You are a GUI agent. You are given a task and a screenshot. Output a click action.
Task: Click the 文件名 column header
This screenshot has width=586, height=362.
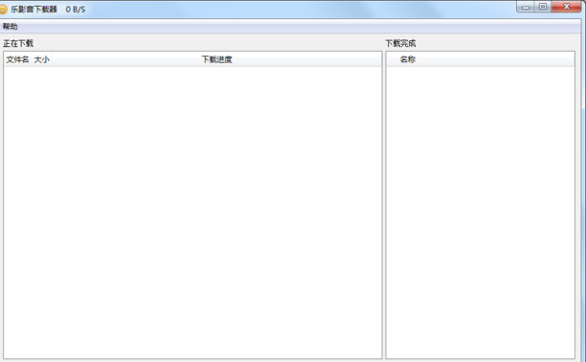[x=17, y=59]
